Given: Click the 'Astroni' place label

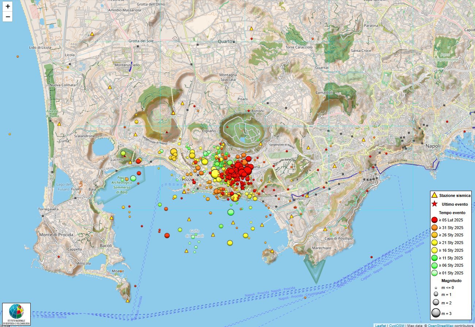Looking at the screenshot, I should (257, 111).
